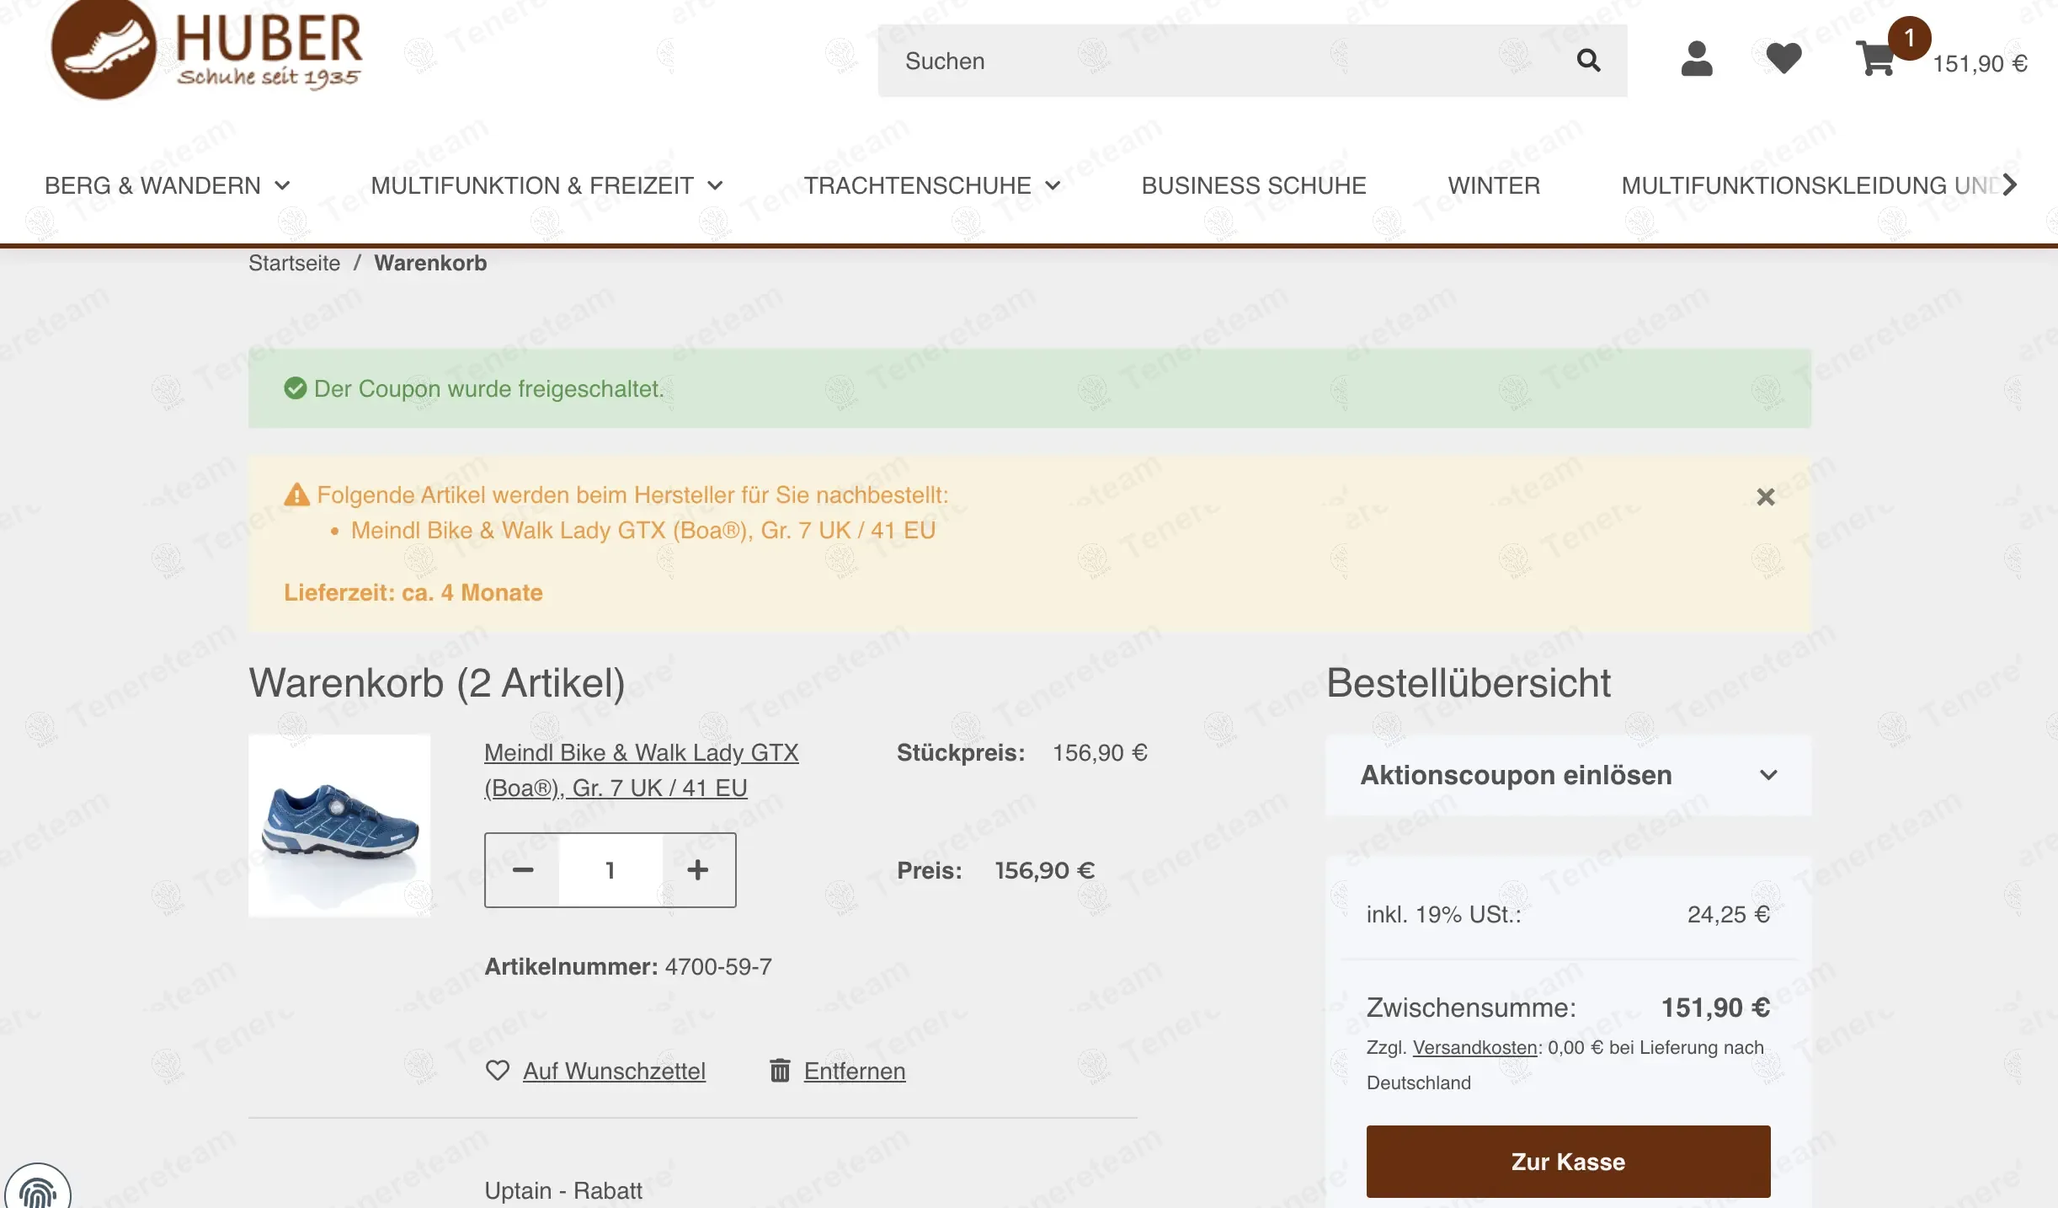
Task: Go to Startseite breadcrumb
Action: coord(295,263)
